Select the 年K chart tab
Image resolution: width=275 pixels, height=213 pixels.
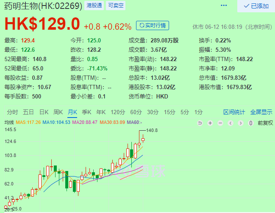101,112
